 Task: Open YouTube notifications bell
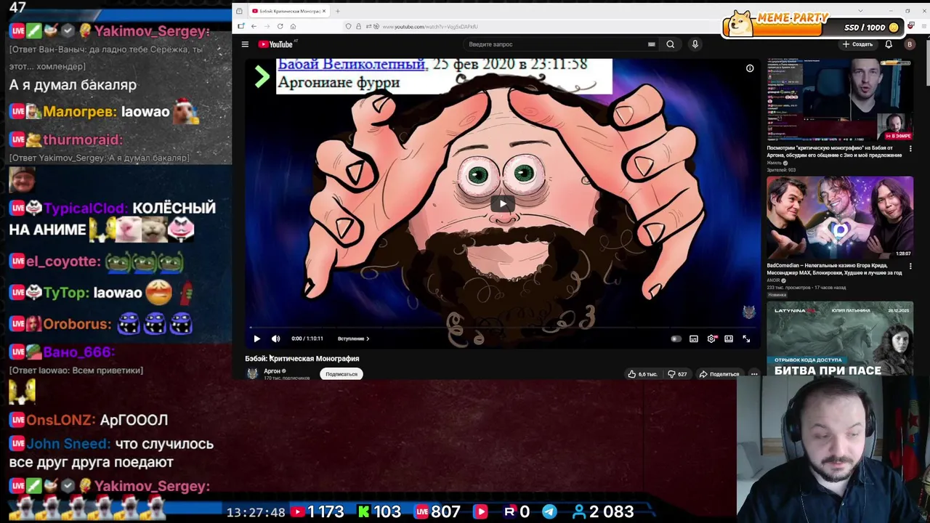point(888,44)
